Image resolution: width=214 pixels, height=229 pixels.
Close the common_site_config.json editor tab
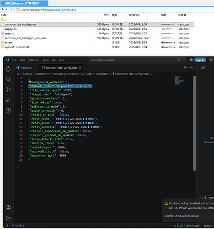[80, 68]
